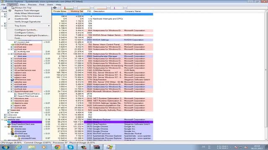The width and height of the screenshot is (268, 150).
Task: Click the crosshair Find Window's Process icon
Action: point(55,7)
